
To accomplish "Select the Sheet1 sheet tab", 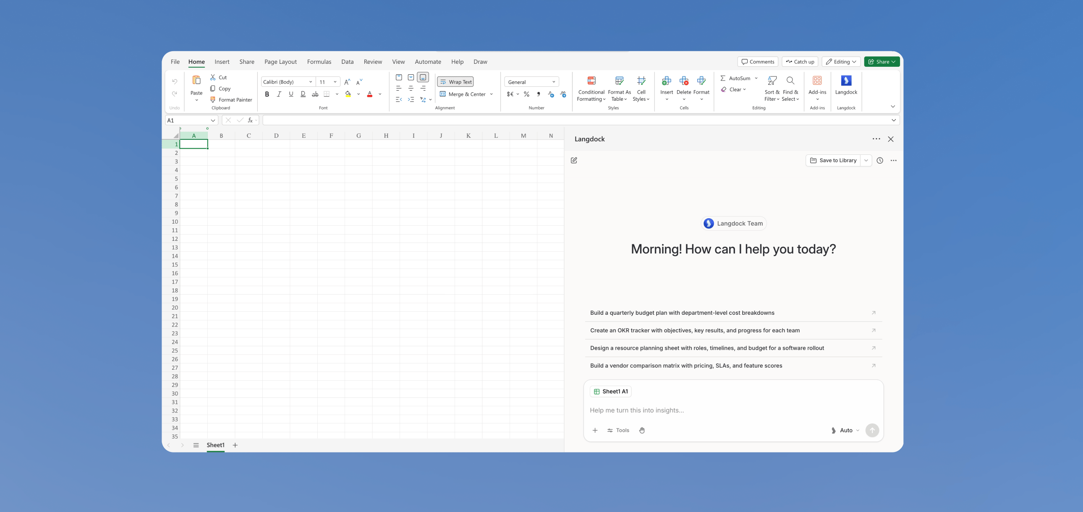I will [x=215, y=445].
